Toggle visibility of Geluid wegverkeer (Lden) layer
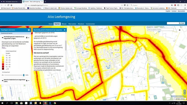Image resolution: width=187 pixels, height=105 pixels. click(3, 81)
